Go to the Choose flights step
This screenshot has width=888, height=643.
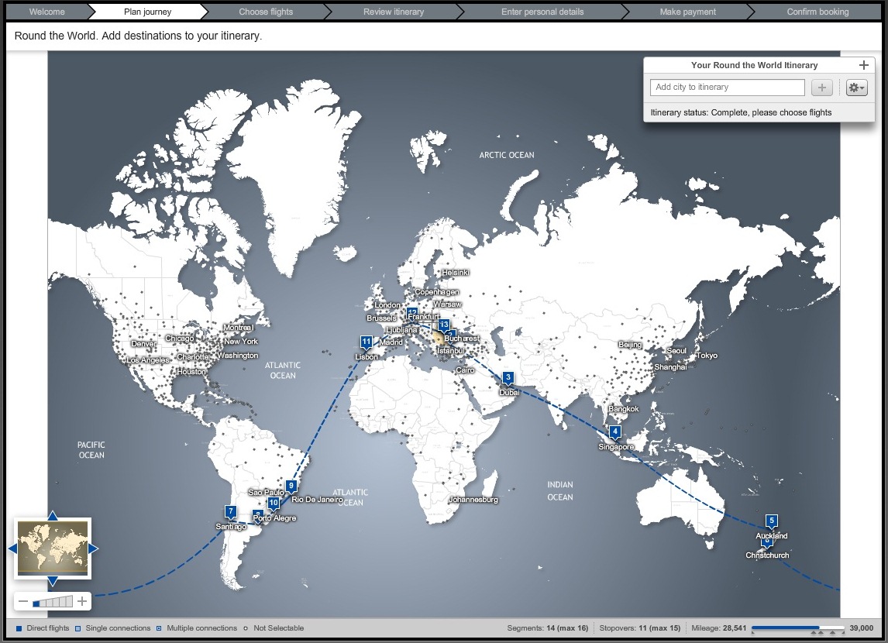tap(265, 12)
